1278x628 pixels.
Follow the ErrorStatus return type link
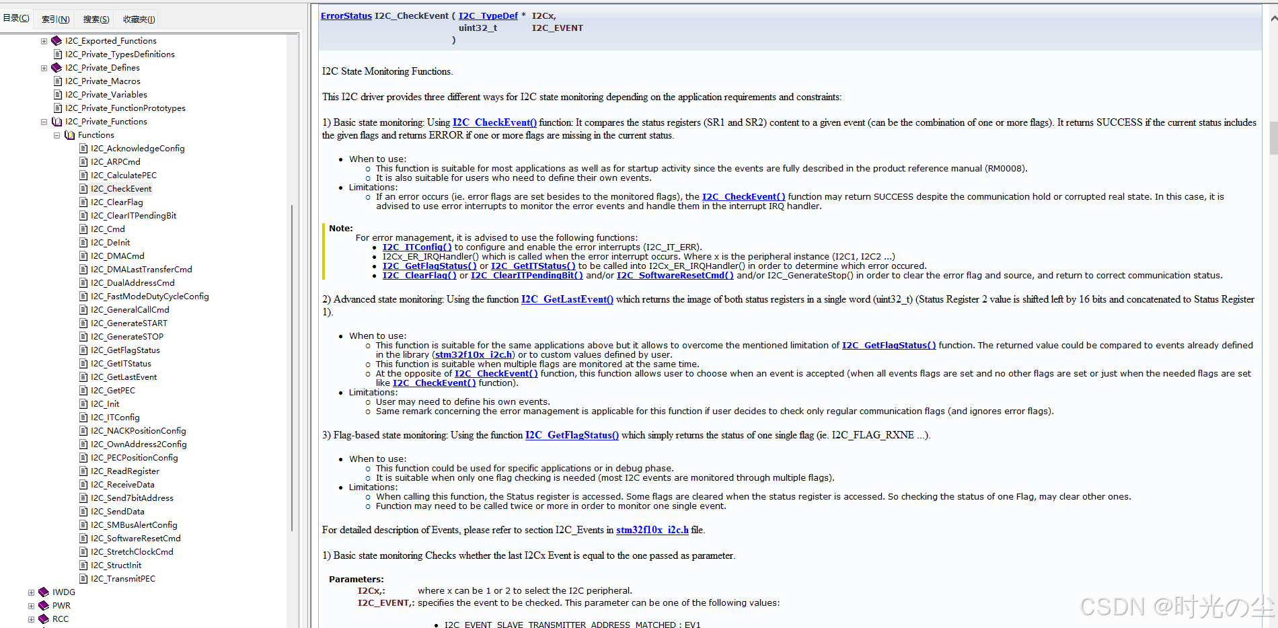(346, 15)
